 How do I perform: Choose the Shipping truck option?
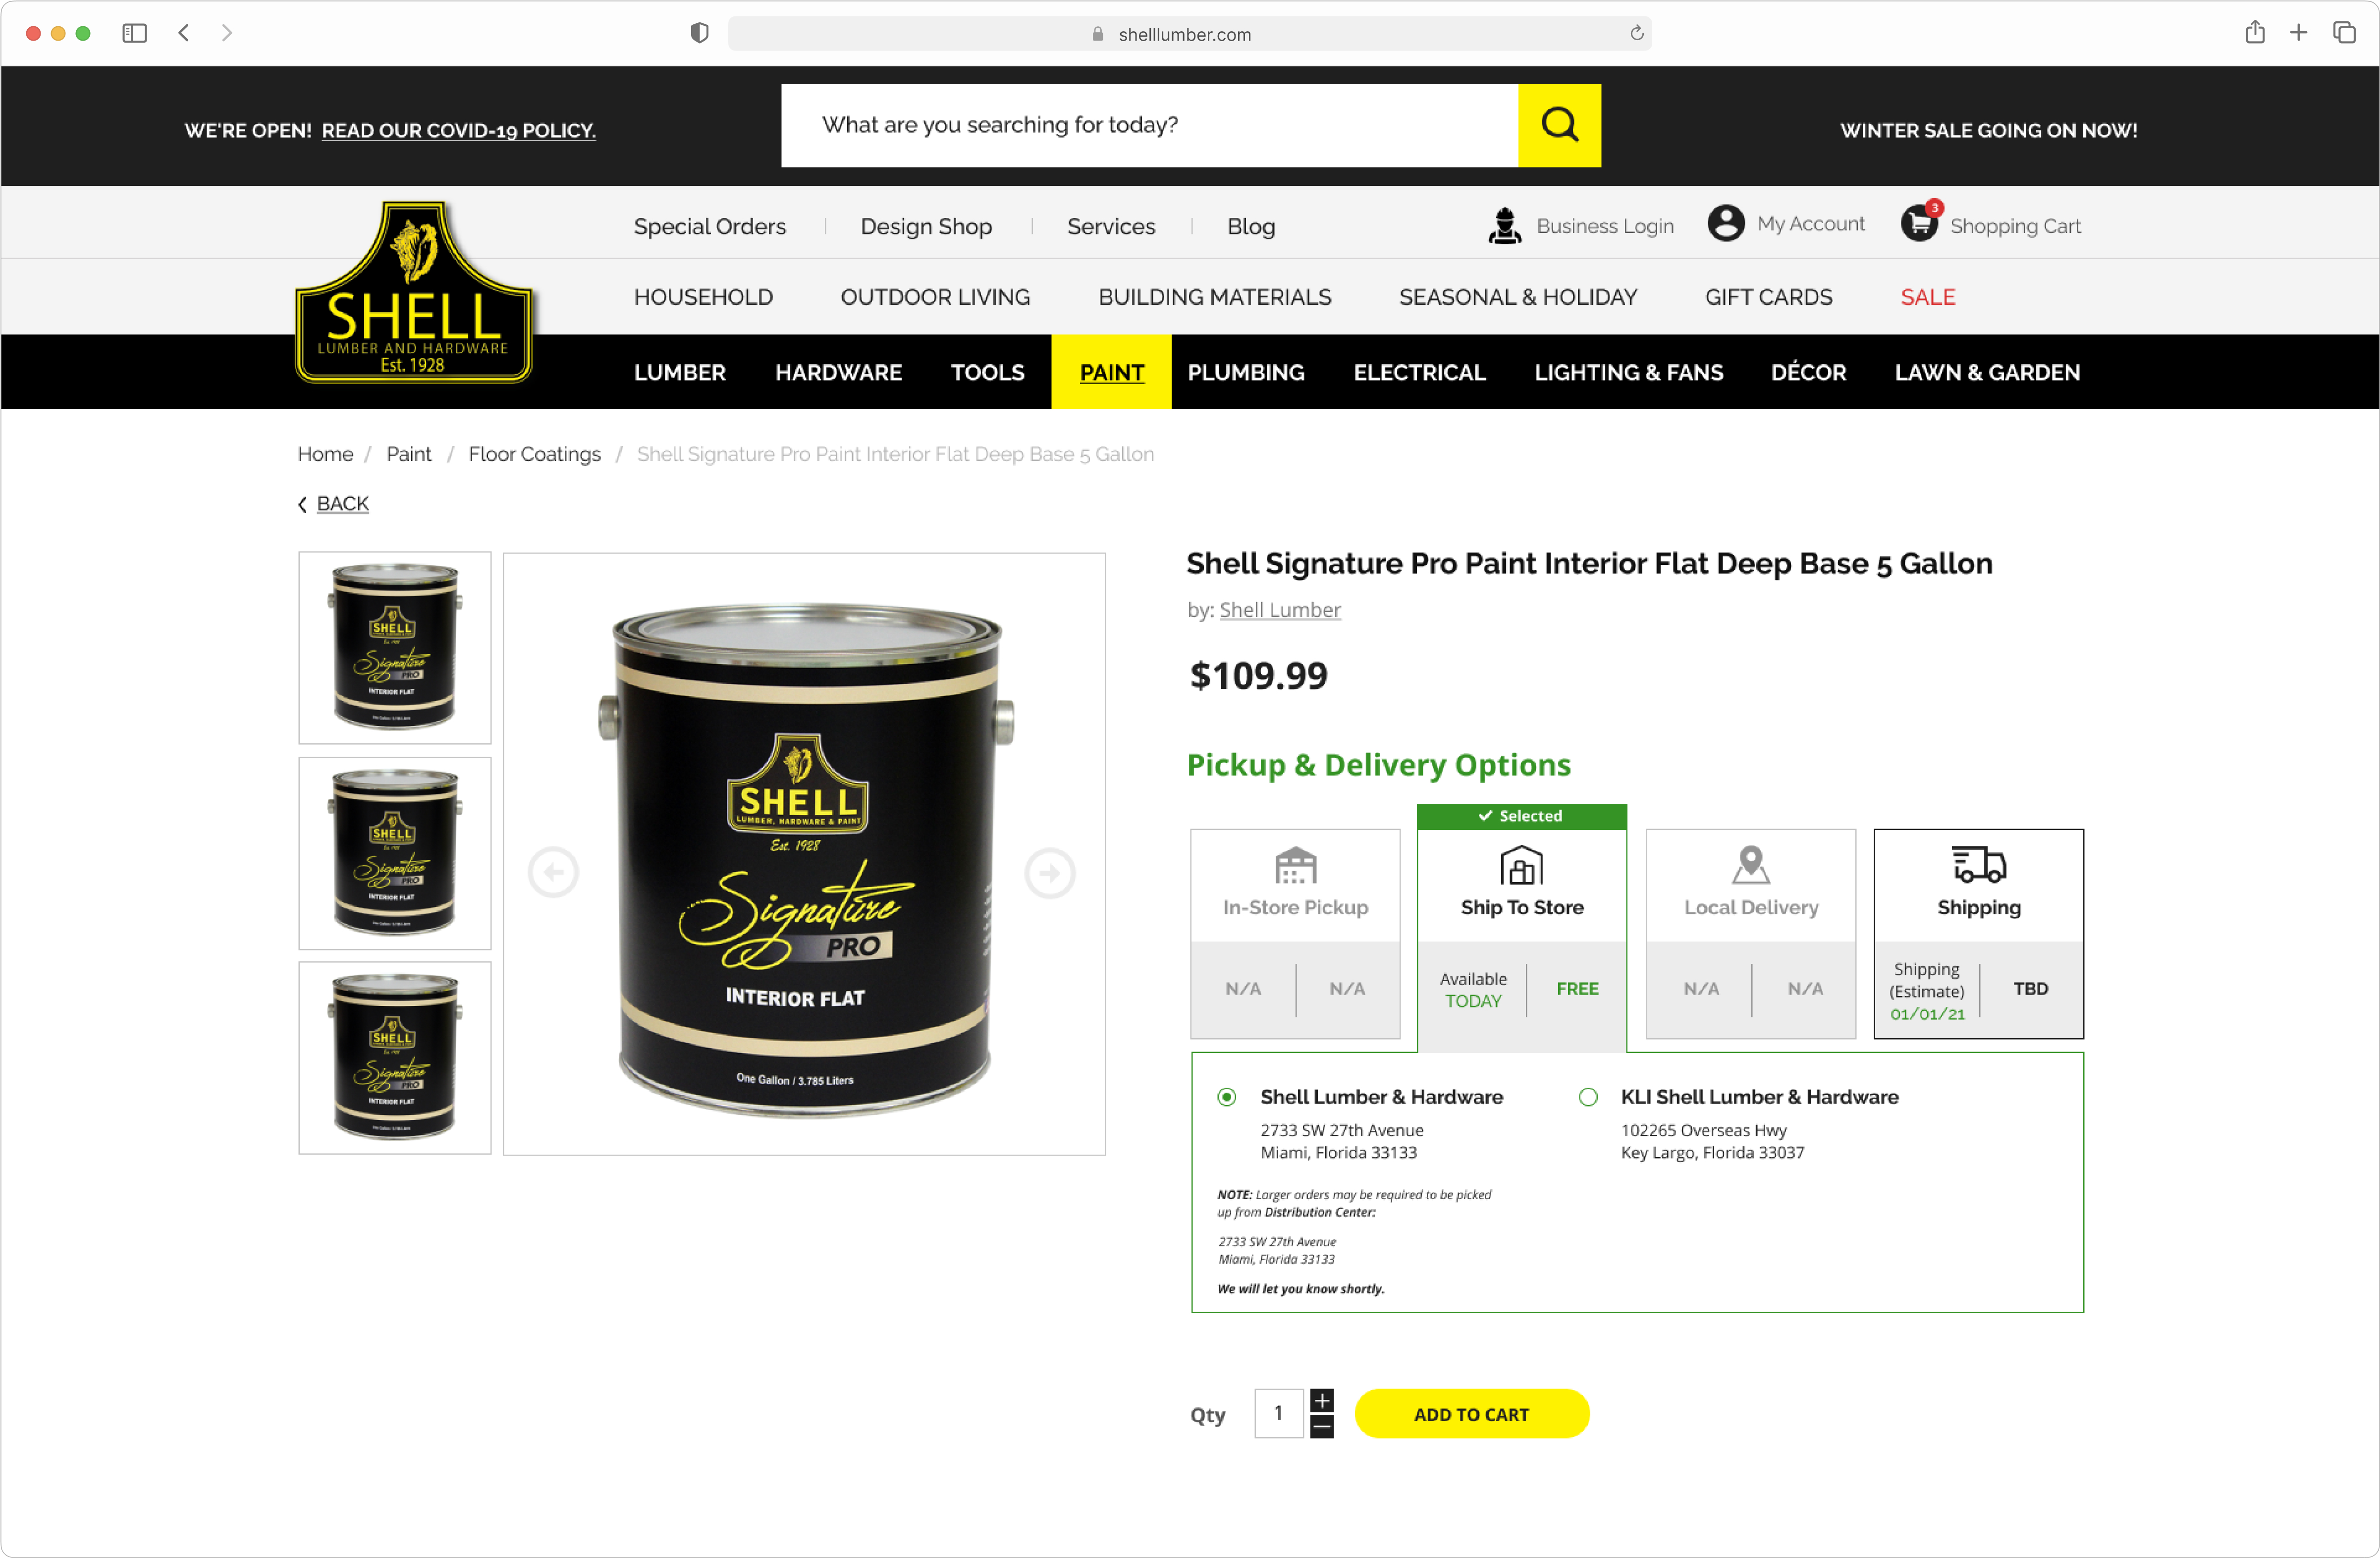[1978, 933]
